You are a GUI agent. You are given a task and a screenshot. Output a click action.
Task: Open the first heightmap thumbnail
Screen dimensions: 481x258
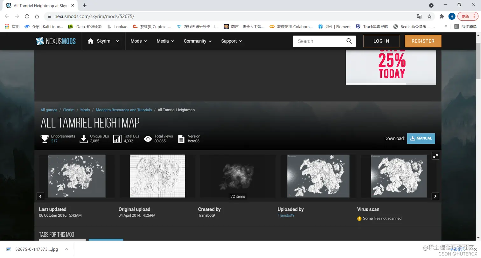point(77,176)
